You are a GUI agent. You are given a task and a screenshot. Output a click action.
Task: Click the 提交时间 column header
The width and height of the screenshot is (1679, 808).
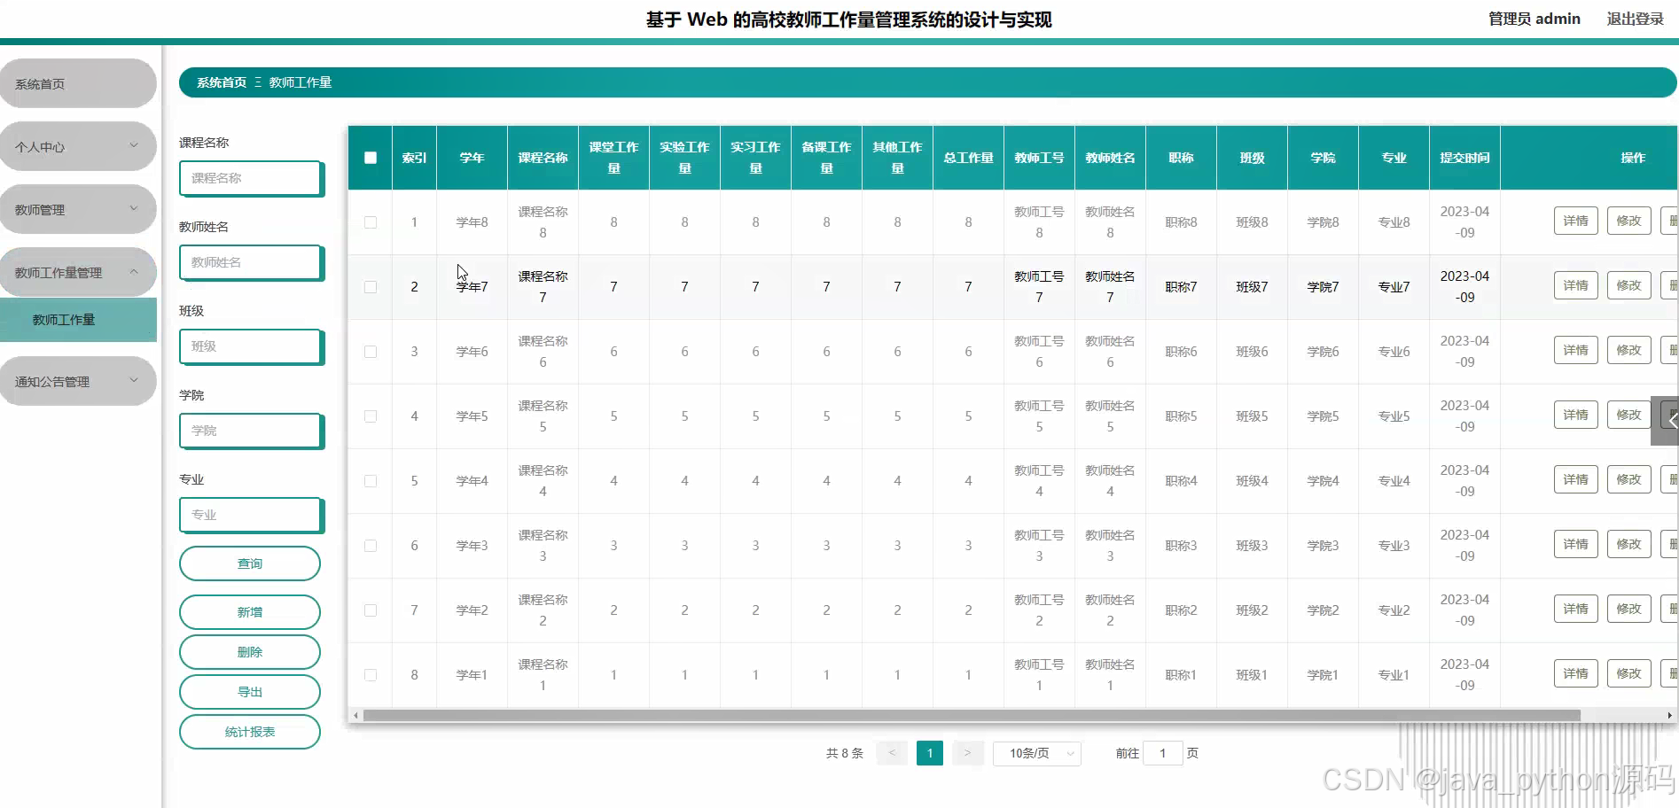[x=1464, y=158]
